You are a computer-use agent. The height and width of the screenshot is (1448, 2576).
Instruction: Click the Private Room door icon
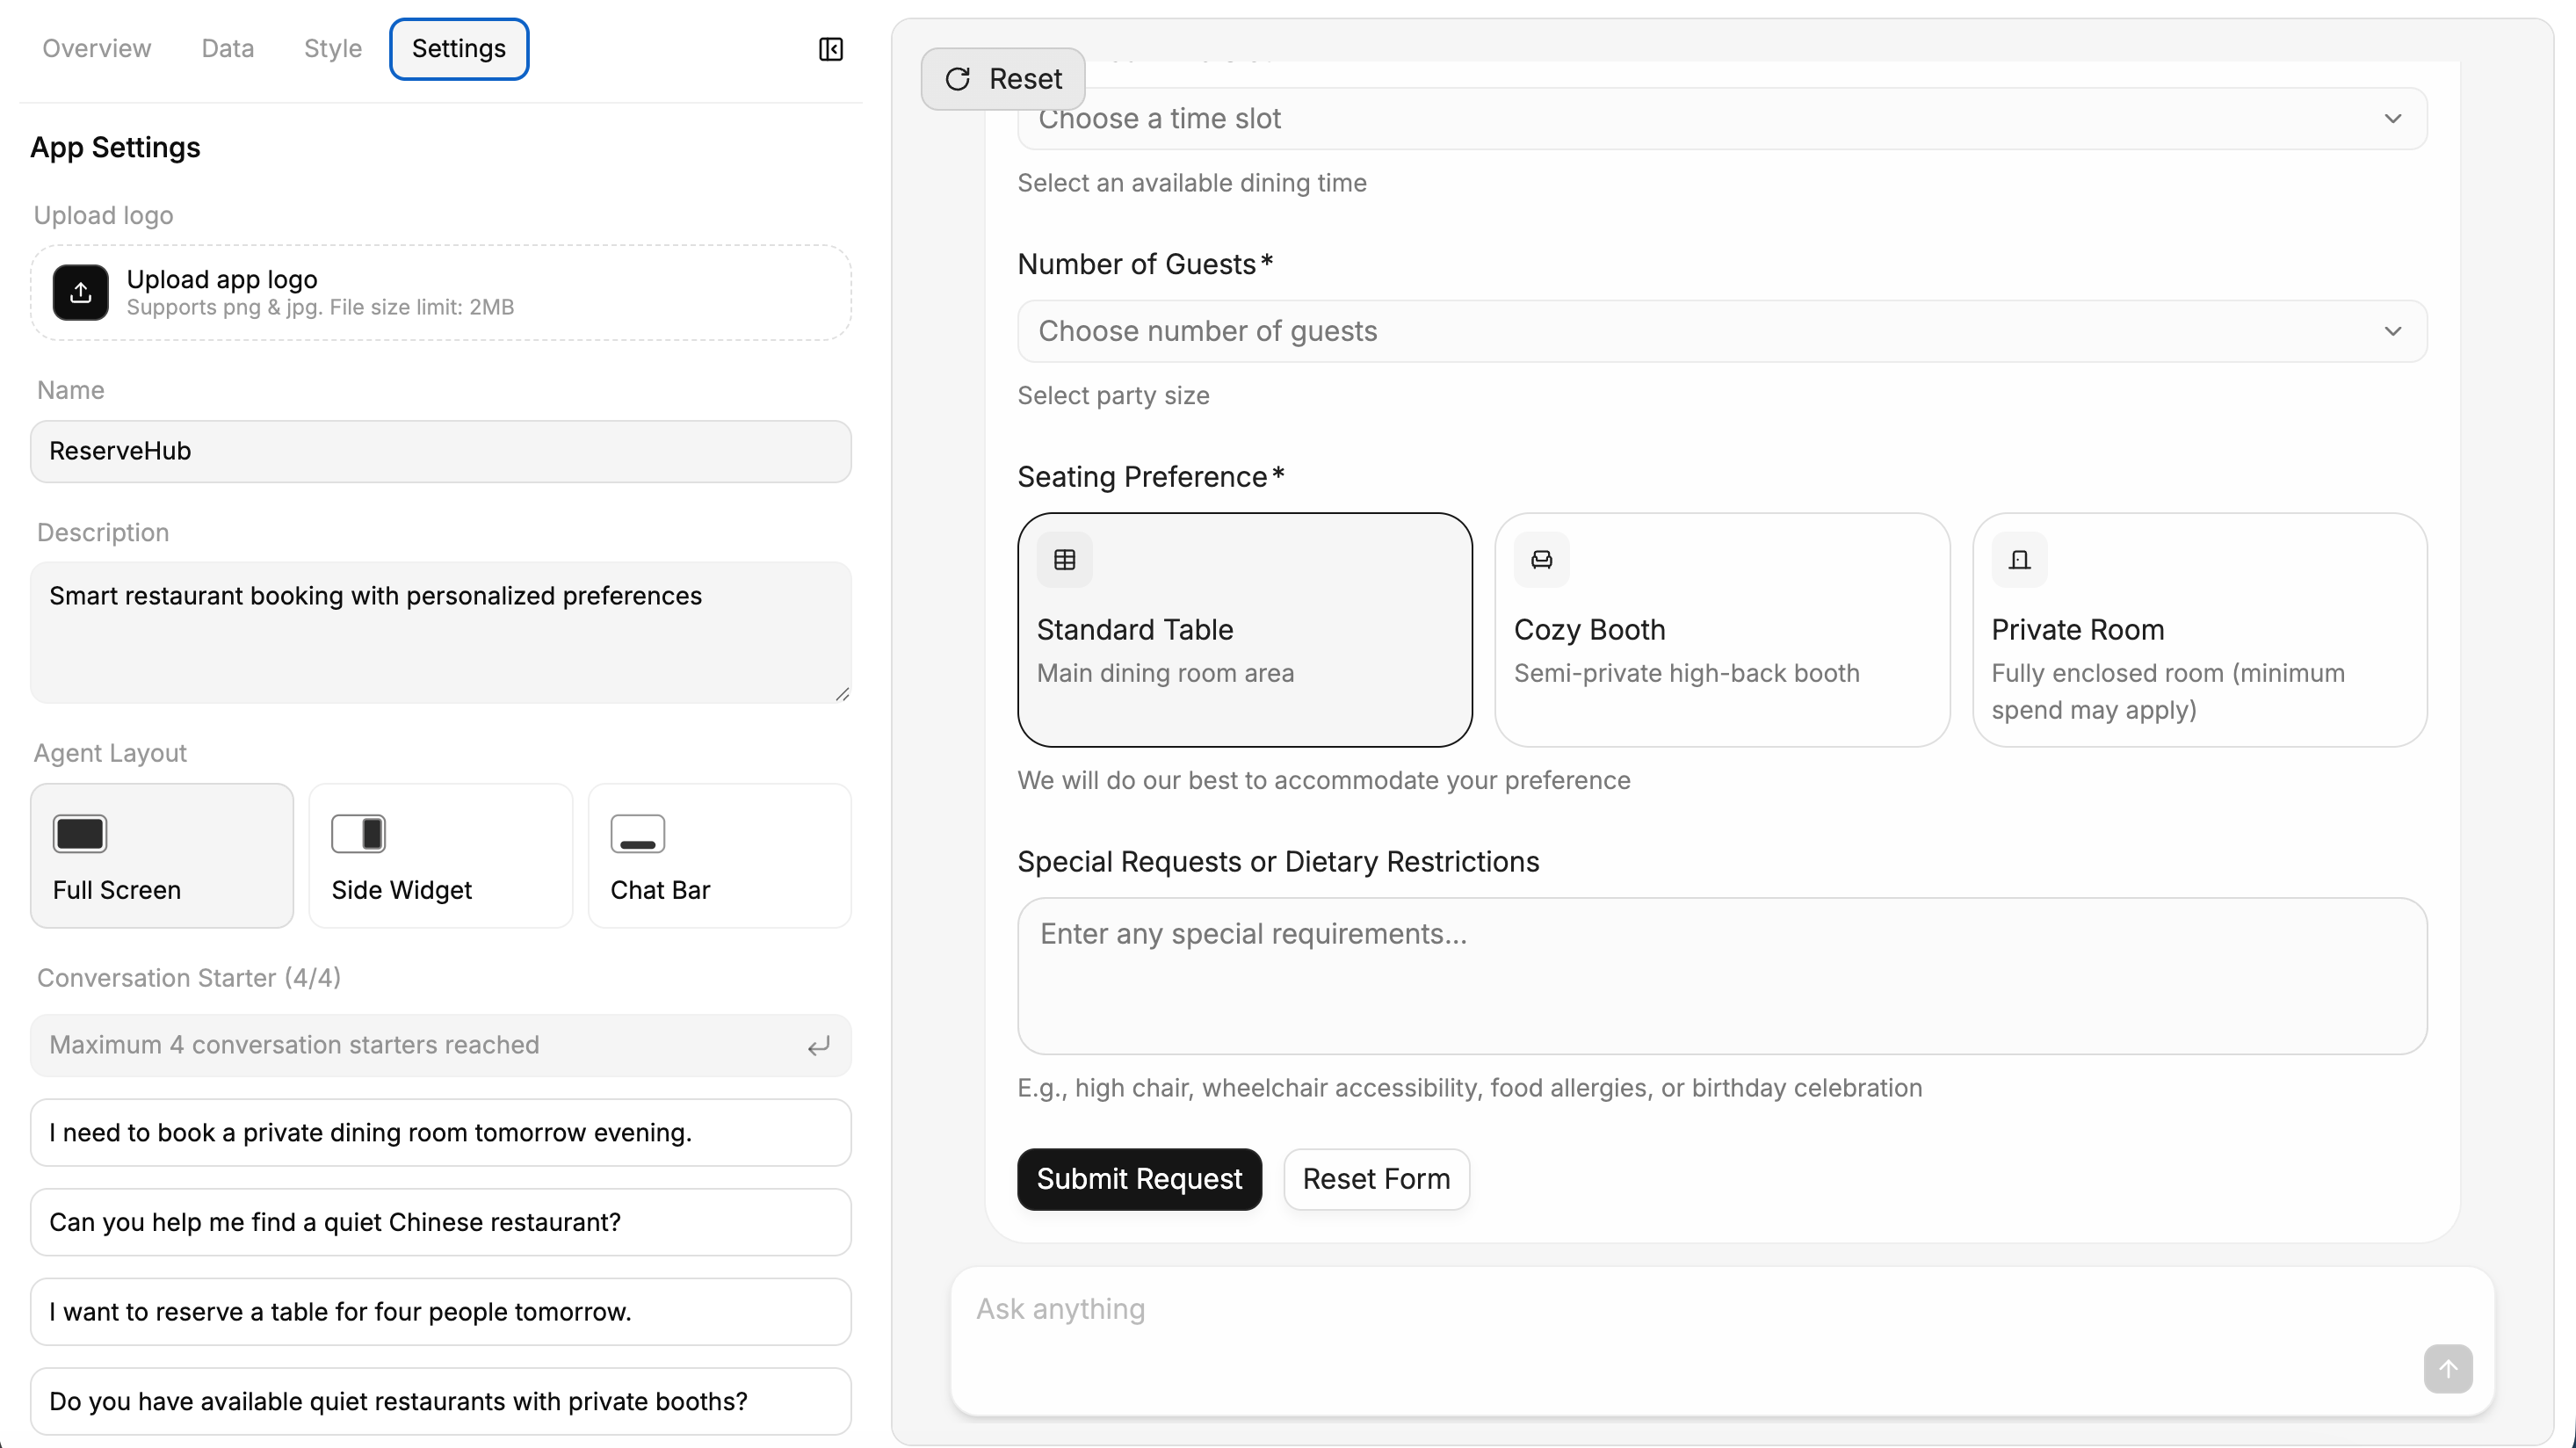pyautogui.click(x=2019, y=560)
